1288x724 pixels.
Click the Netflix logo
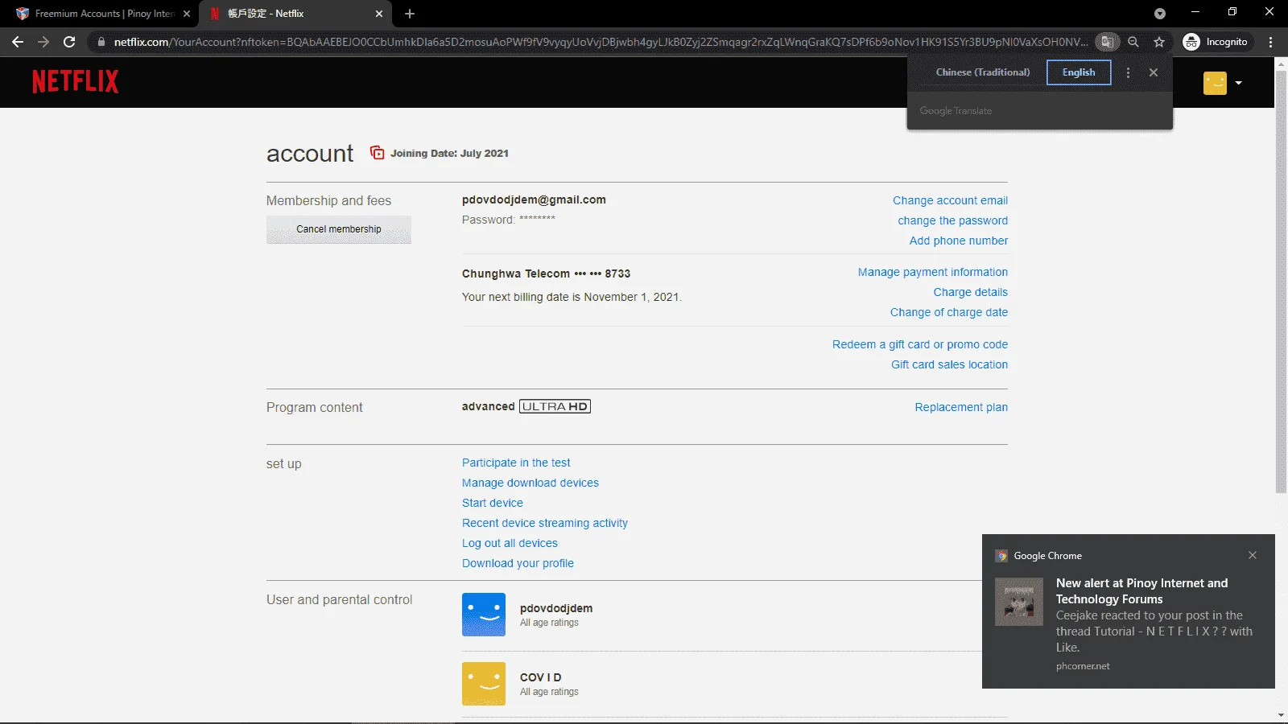(75, 81)
